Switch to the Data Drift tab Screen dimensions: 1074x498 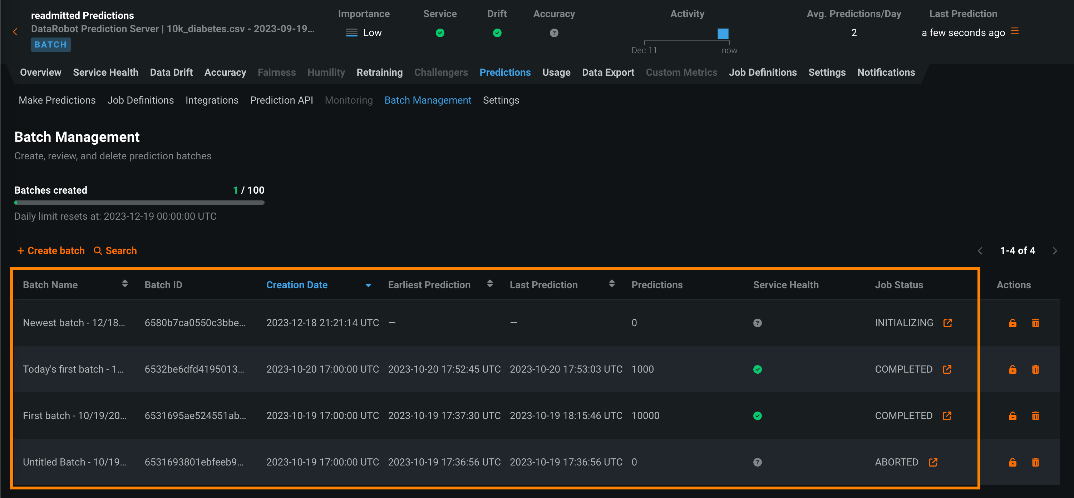171,73
